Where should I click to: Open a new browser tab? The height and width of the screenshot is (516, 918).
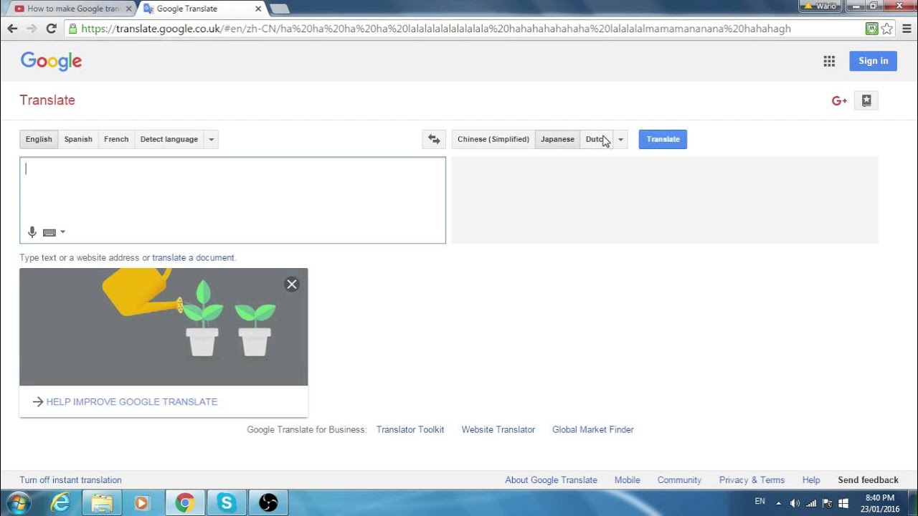279,9
